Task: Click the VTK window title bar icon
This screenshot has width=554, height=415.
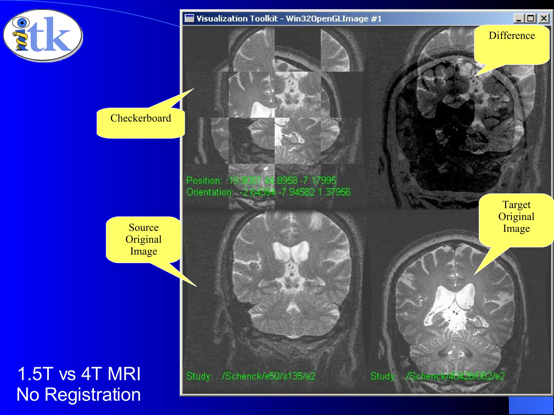Action: point(189,18)
